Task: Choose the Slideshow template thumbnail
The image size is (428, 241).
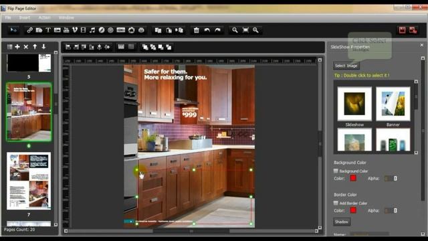Action: [x=354, y=104]
